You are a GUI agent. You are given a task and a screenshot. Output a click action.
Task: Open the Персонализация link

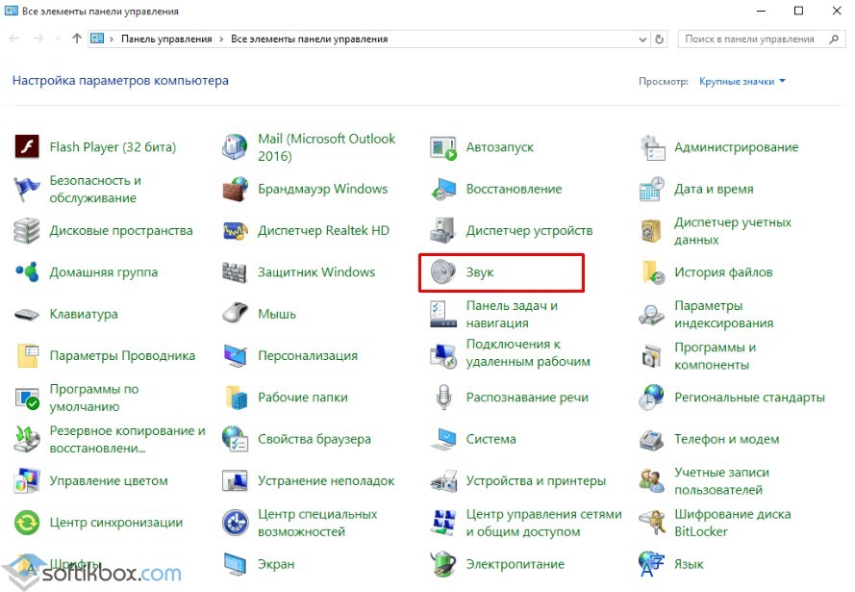pos(308,356)
